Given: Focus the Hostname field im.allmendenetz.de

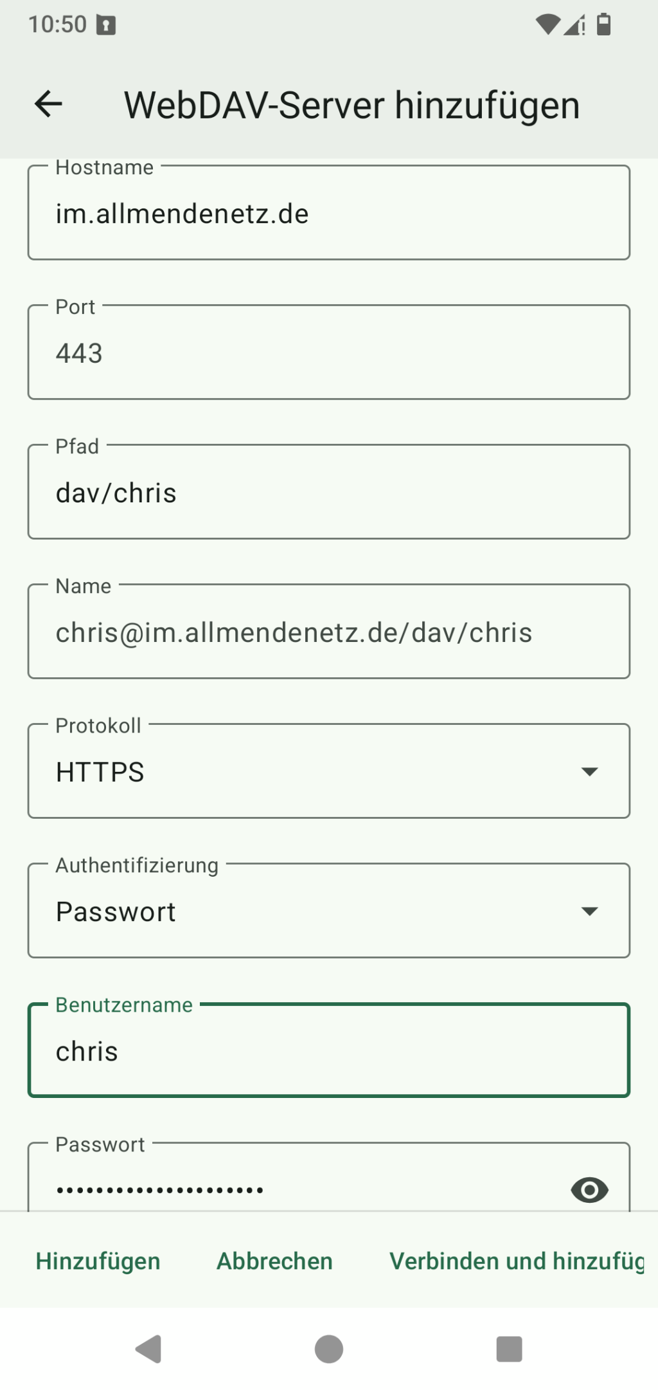Looking at the screenshot, I should pos(328,214).
